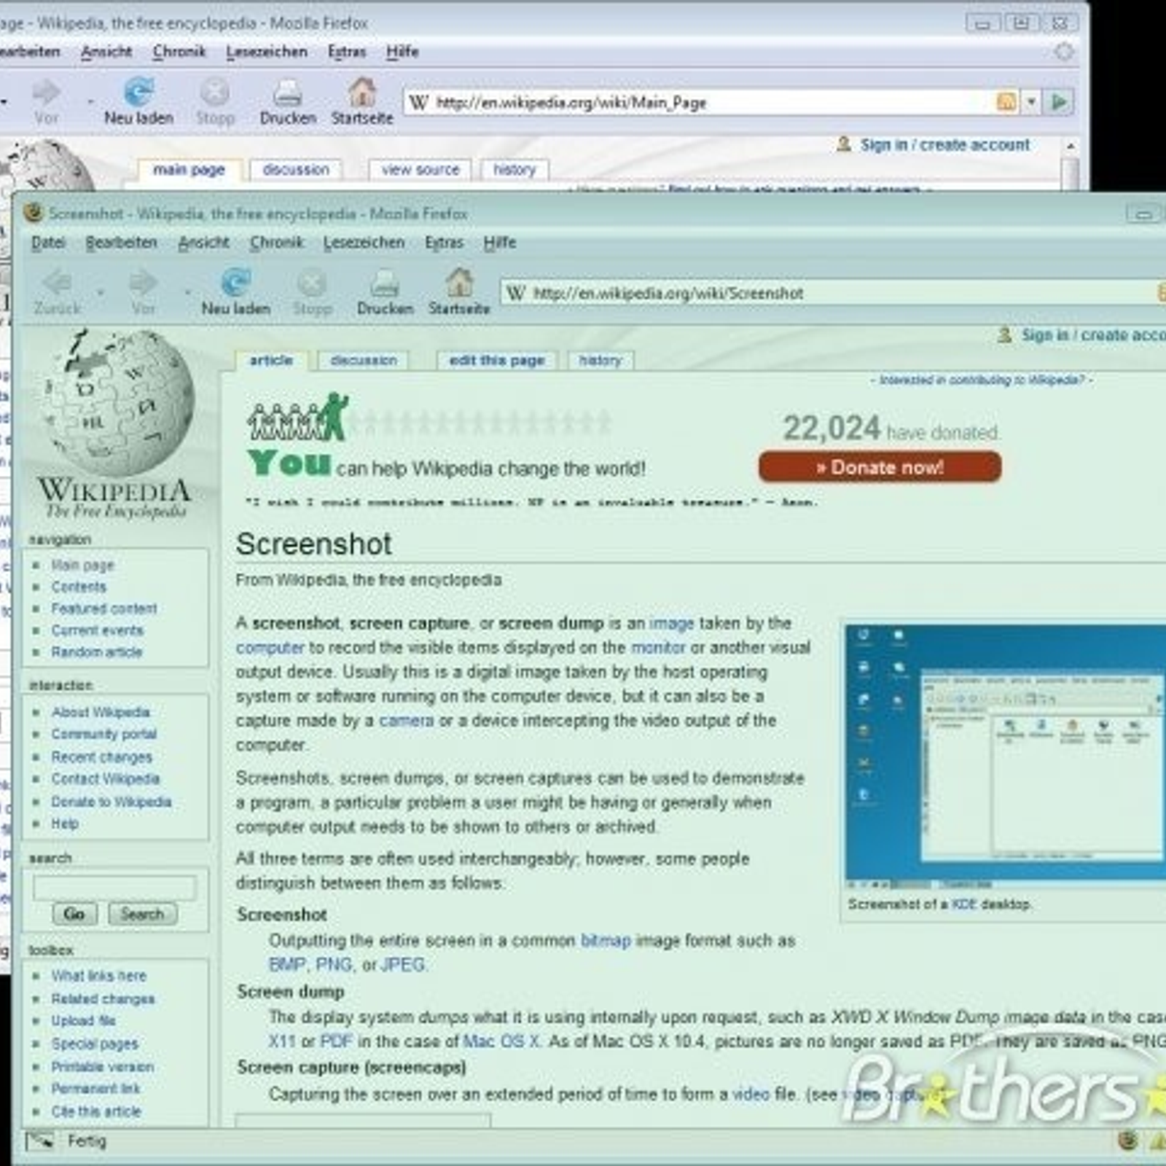This screenshot has width=1166, height=1166.
Task: Open Hilfe menu in Screenshot window
Action: click(x=499, y=243)
